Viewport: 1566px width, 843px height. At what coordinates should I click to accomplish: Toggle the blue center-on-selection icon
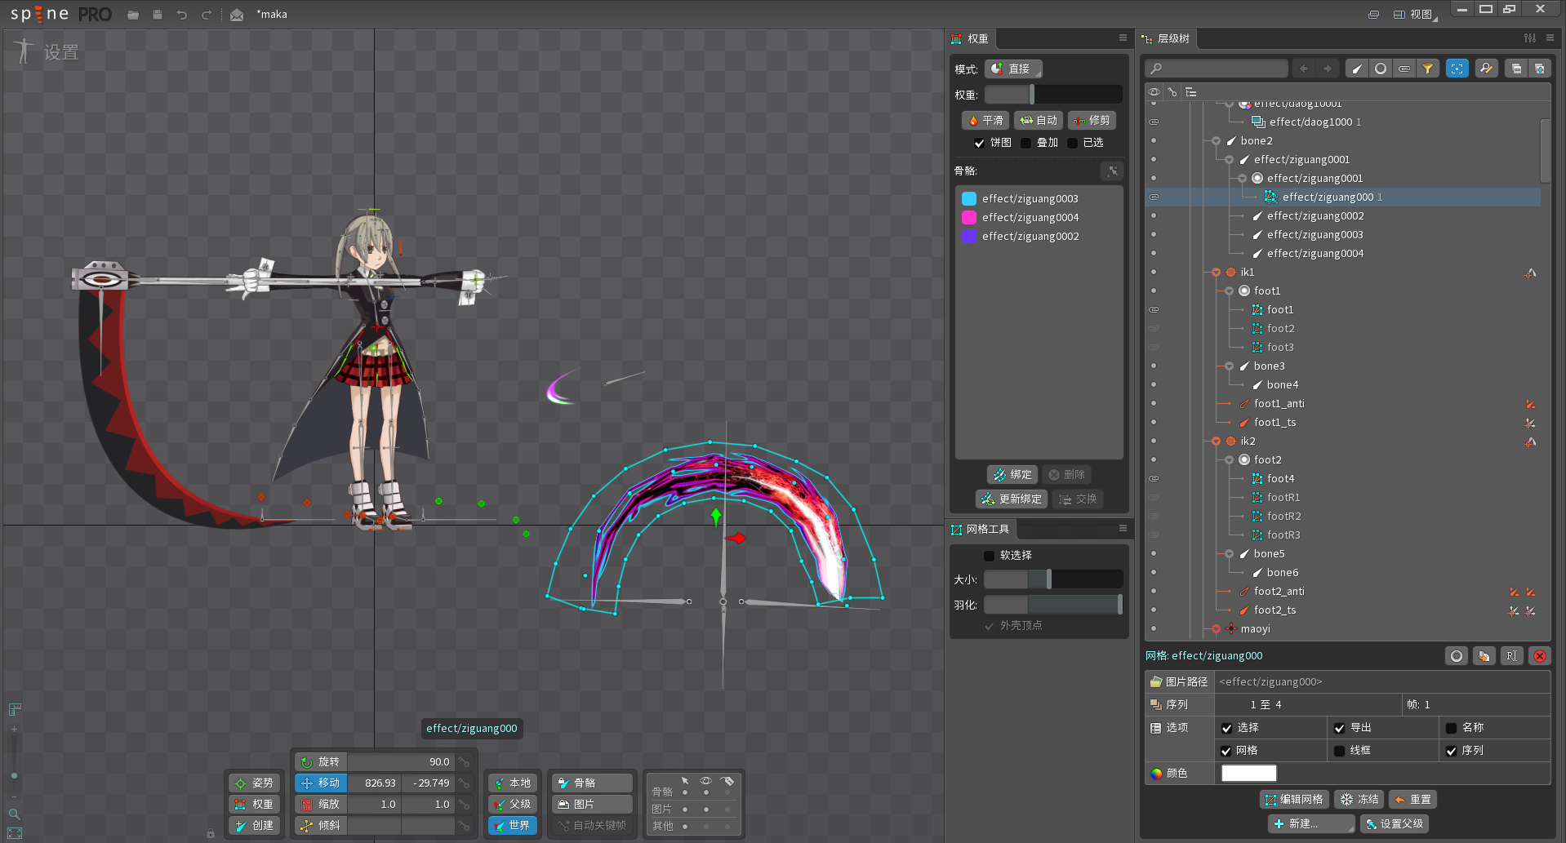(x=1457, y=69)
